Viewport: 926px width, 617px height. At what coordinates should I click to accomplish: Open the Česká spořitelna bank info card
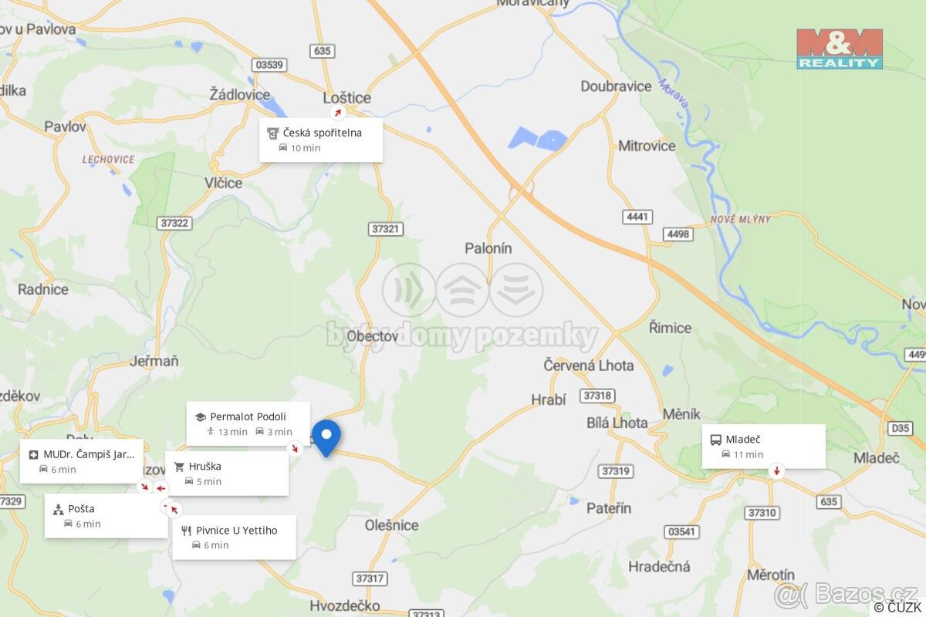point(321,140)
